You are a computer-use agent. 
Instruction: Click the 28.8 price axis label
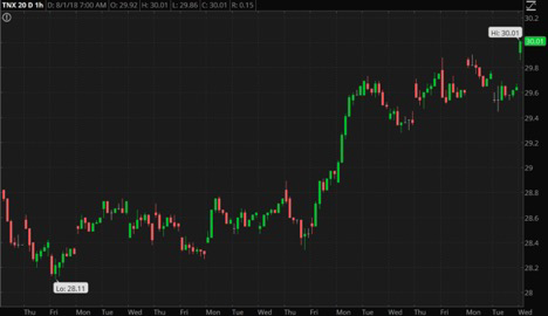[531, 193]
